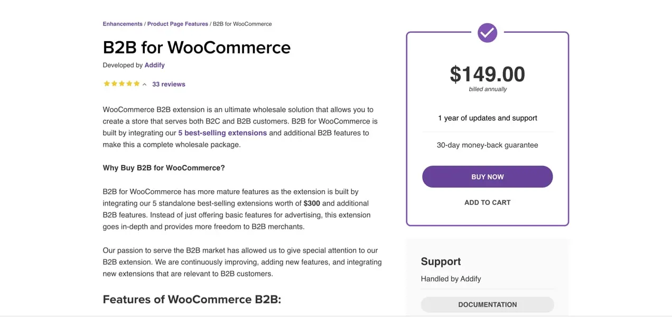This screenshot has height=317, width=672.
Task: Click ADD TO CART
Action: pos(487,202)
